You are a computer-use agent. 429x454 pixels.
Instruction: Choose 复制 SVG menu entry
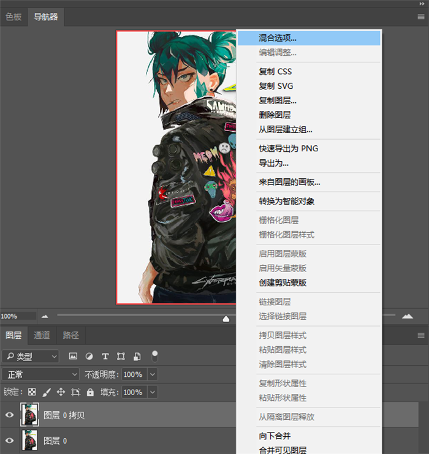[309, 86]
